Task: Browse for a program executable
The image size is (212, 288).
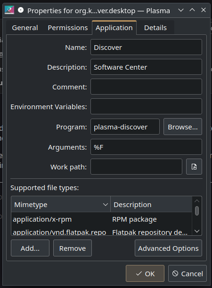Action: (x=183, y=127)
